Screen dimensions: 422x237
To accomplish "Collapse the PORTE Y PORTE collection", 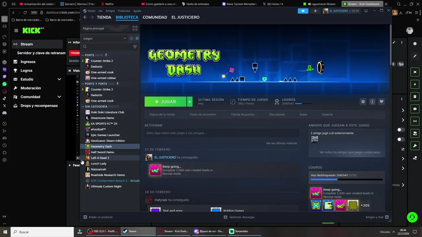I will pos(83,84).
